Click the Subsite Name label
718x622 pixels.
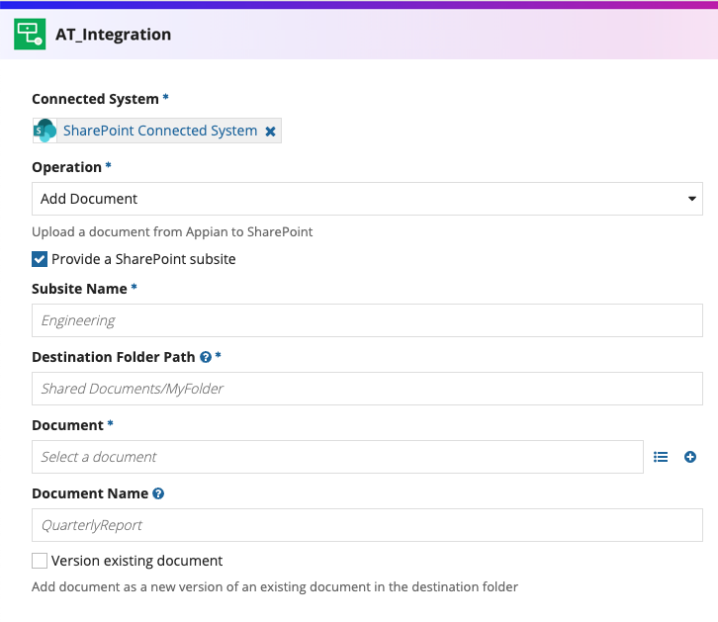[x=79, y=289]
